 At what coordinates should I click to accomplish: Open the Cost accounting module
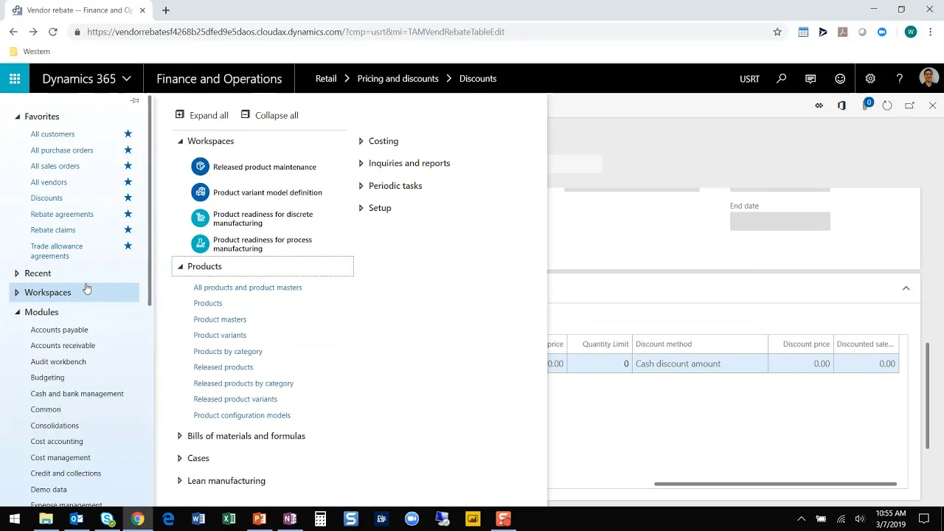coord(57,442)
